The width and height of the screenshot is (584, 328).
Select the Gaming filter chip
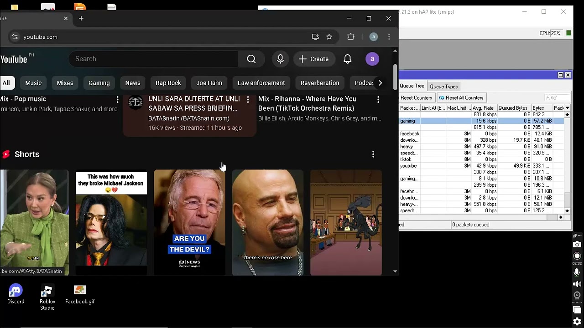[x=99, y=83]
